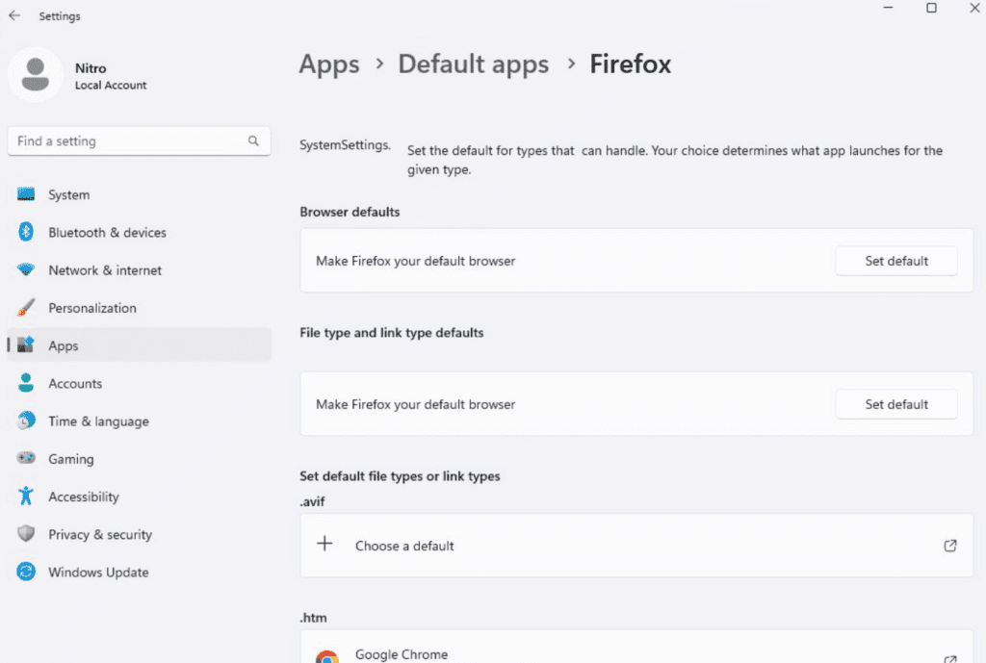Click the .htm file type label

313,618
